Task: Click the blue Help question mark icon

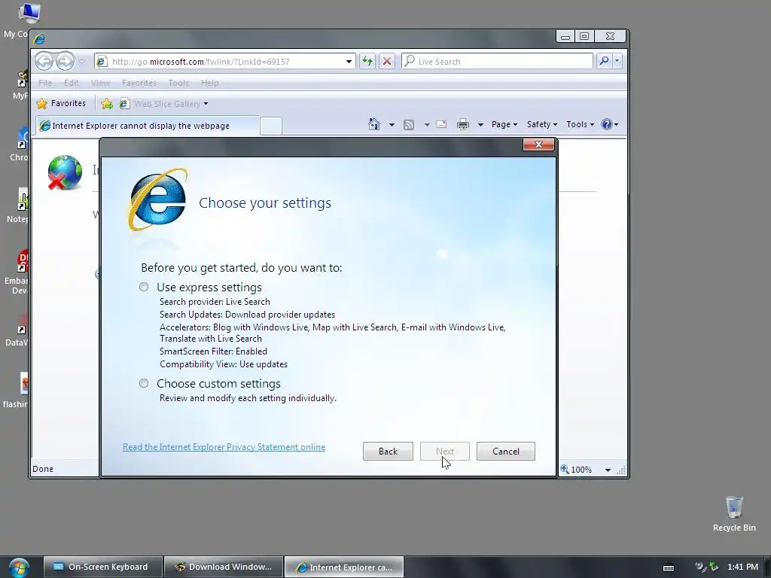Action: [607, 124]
